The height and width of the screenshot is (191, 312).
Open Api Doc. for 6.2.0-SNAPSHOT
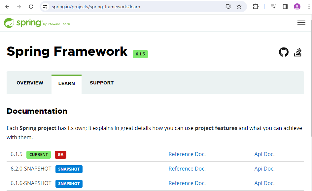(264, 169)
